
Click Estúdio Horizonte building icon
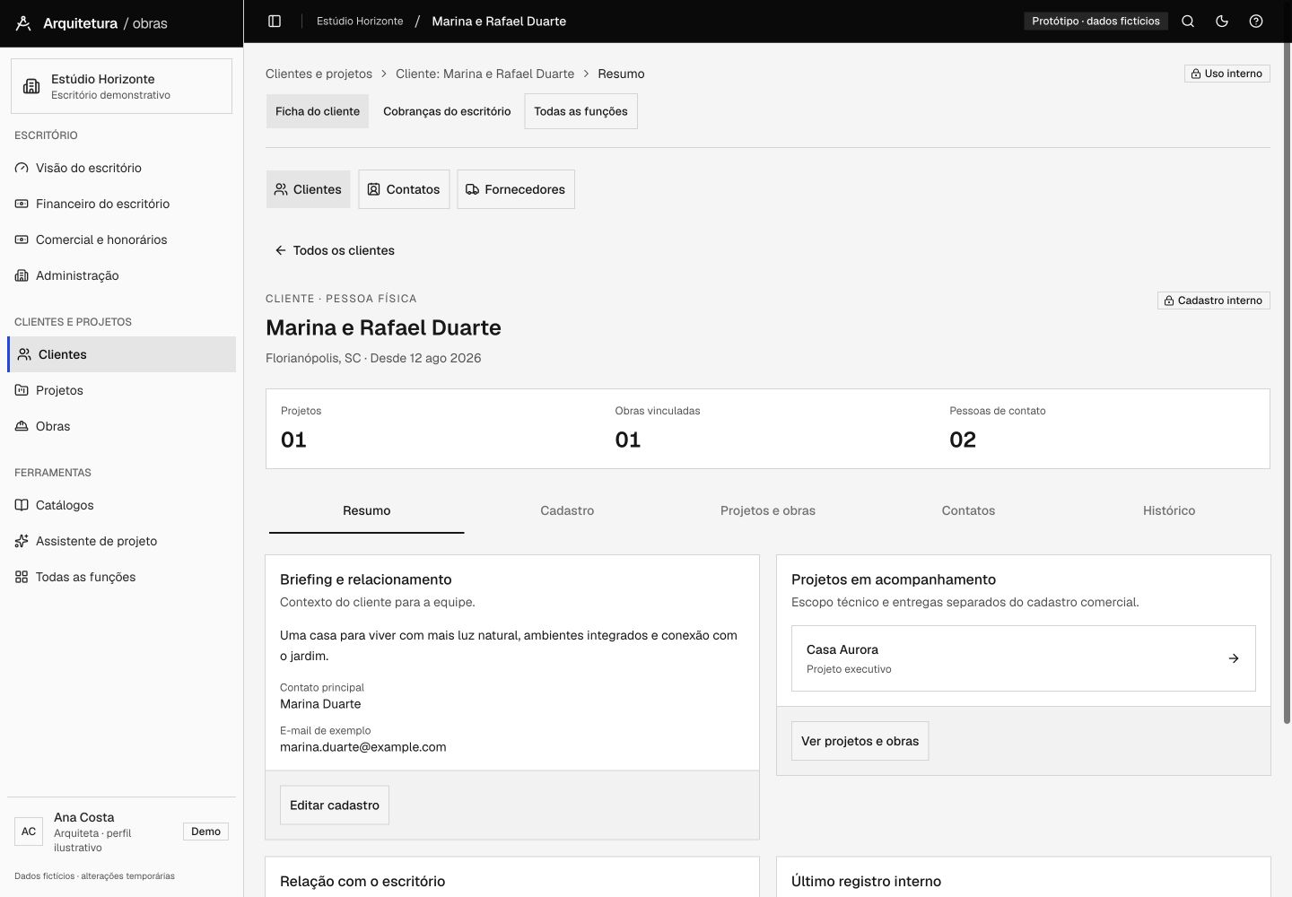click(x=31, y=86)
